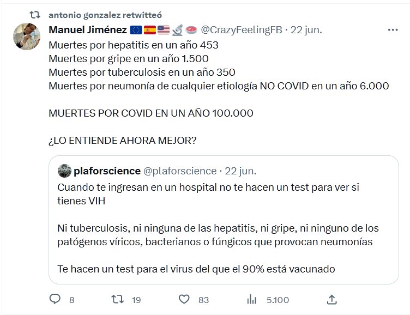Click the bold plaforscience name in quote
Viewport: 410px width, 315px height.
point(107,171)
